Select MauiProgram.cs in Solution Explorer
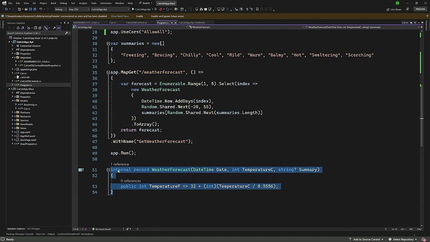 pos(29,144)
